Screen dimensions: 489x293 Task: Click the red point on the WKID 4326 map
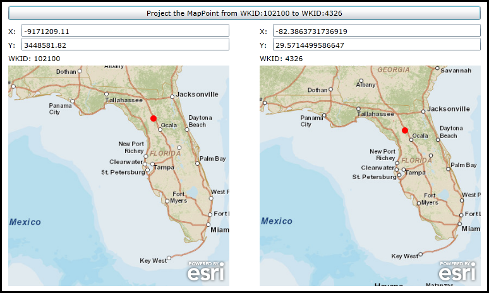click(x=405, y=130)
